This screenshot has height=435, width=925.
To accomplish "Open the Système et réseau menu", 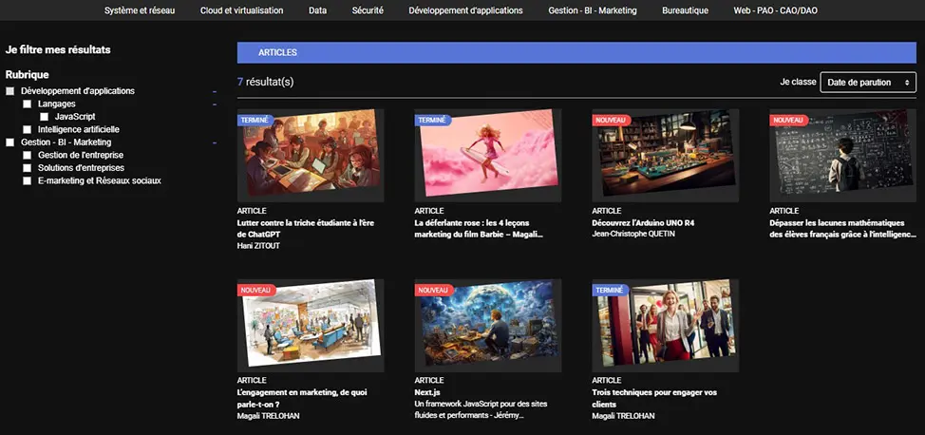I will [140, 10].
